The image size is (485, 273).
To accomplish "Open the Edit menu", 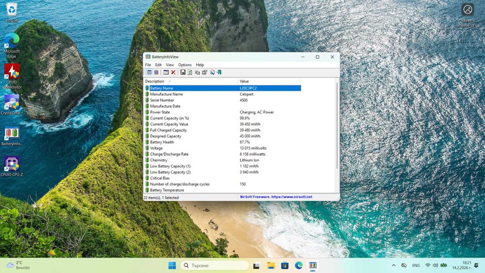I will (159, 65).
